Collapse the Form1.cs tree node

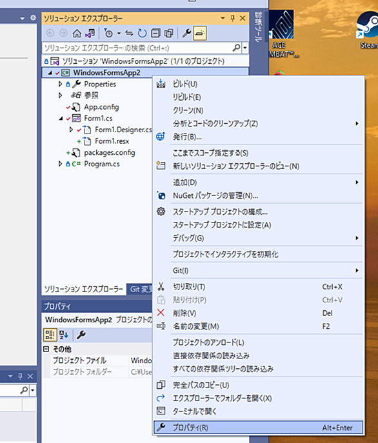(x=61, y=119)
